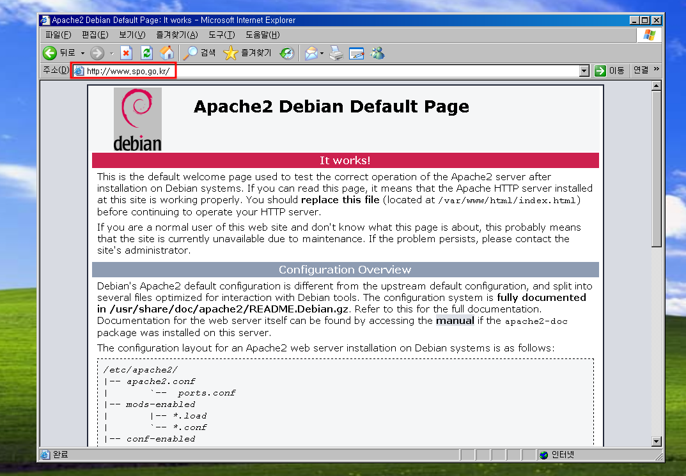This screenshot has width=686, height=476.
Task: Click 'ports.conf' entry in config tree
Action: (207, 393)
